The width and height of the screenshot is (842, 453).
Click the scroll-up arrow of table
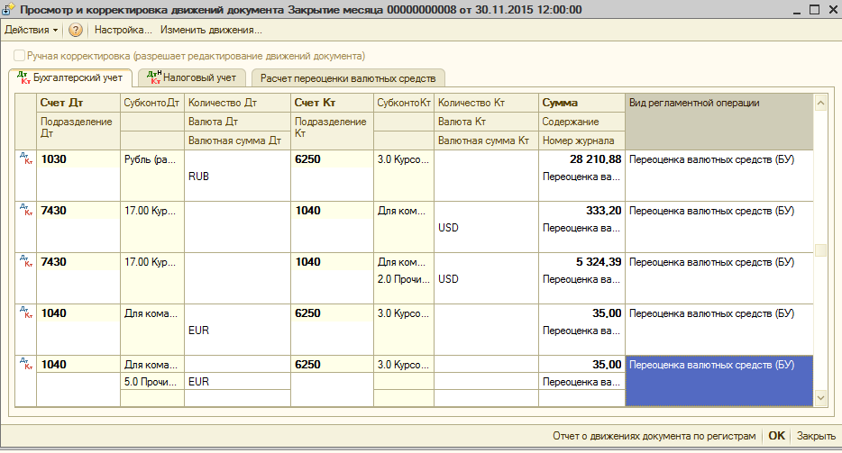point(820,103)
